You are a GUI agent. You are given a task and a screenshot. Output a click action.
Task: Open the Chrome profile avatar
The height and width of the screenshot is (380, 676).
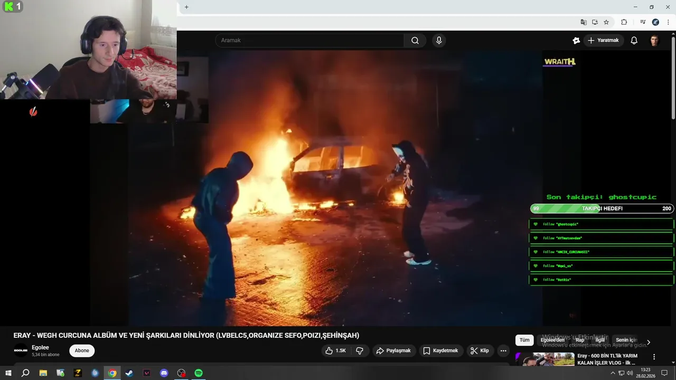pos(655,22)
